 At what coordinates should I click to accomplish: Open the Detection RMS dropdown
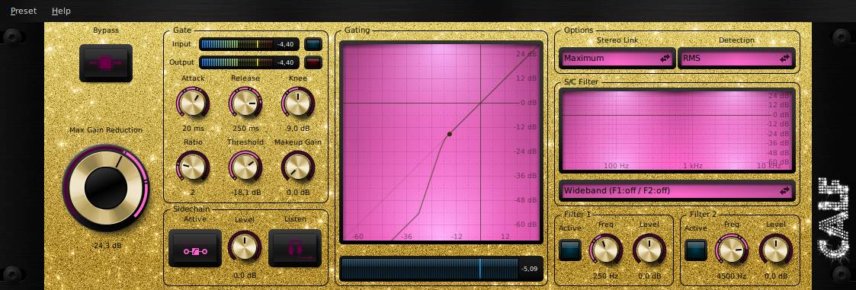pyautogui.click(x=736, y=59)
